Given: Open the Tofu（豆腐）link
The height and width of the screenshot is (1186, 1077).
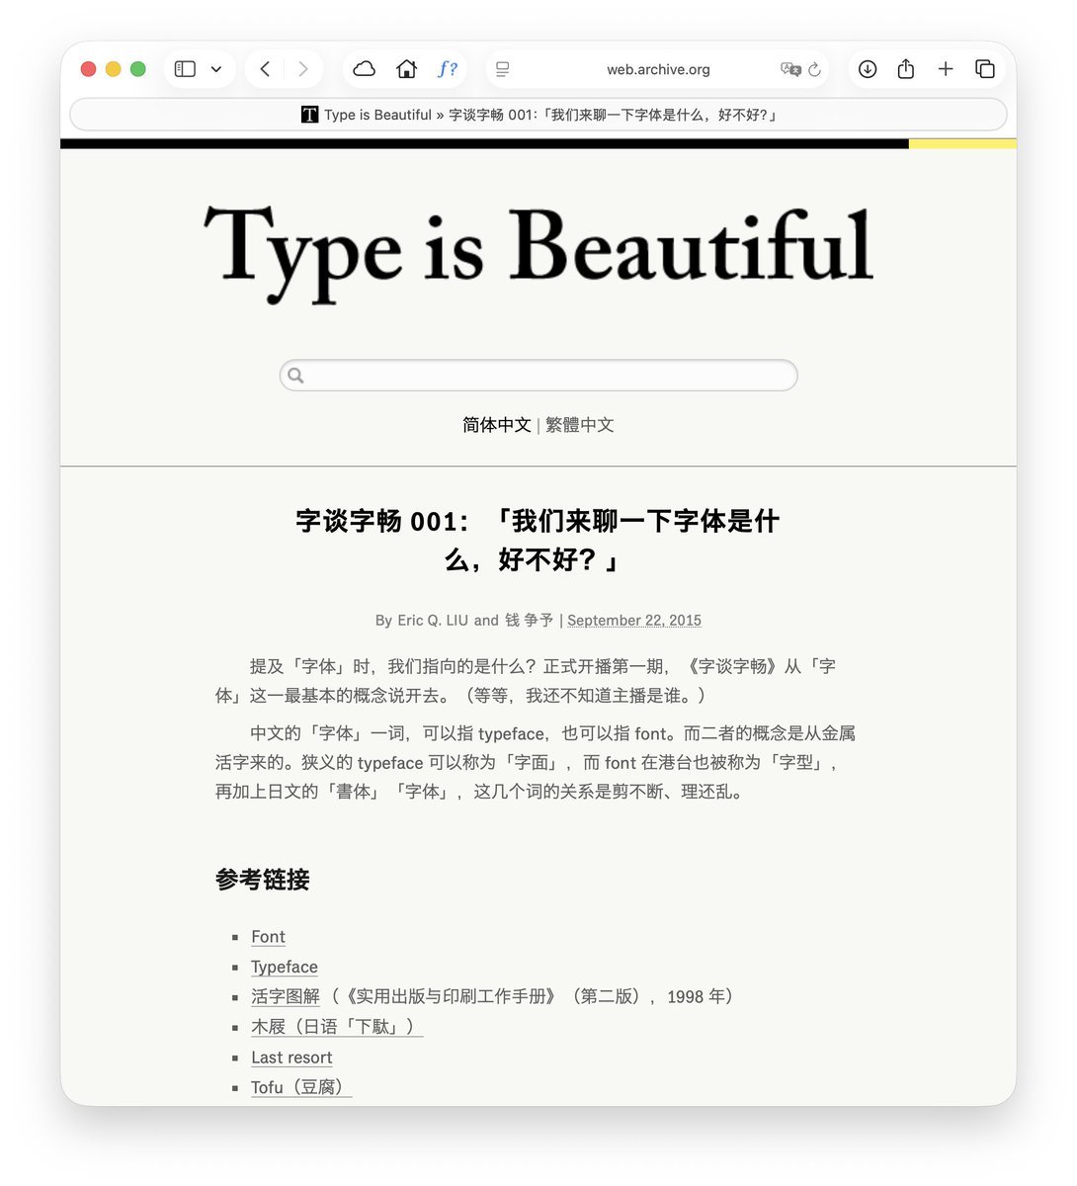Looking at the screenshot, I should click(x=301, y=1087).
